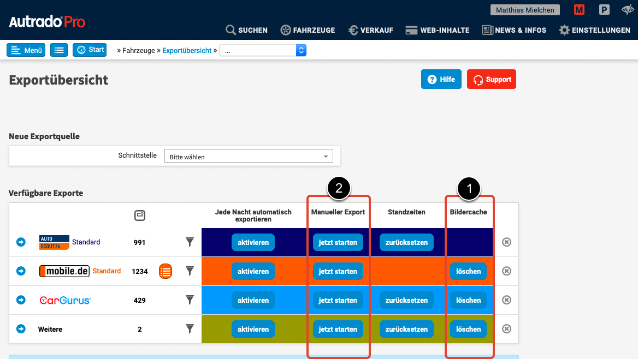The width and height of the screenshot is (638, 359).
Task: Click the orange list icon in mobile.de row
Action: coord(166,271)
